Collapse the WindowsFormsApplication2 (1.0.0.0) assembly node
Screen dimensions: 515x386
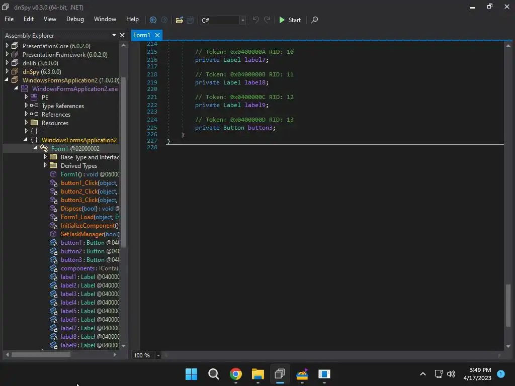7,80
